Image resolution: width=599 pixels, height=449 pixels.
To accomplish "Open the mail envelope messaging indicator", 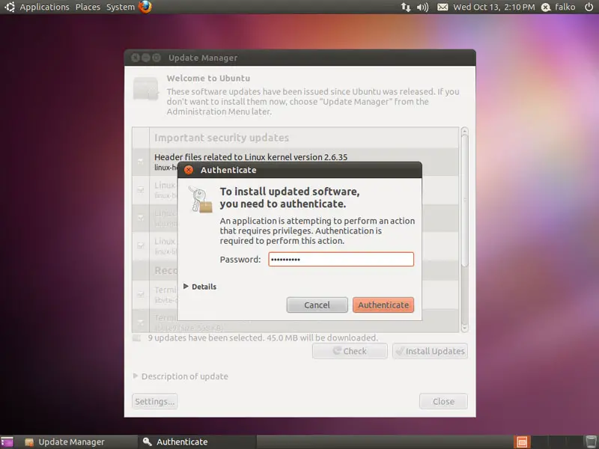I will 443,7.
